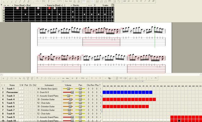This screenshot has height=122, width=202.
Task: Click the dead note 'x' effect icon
Action: pos(3,78)
